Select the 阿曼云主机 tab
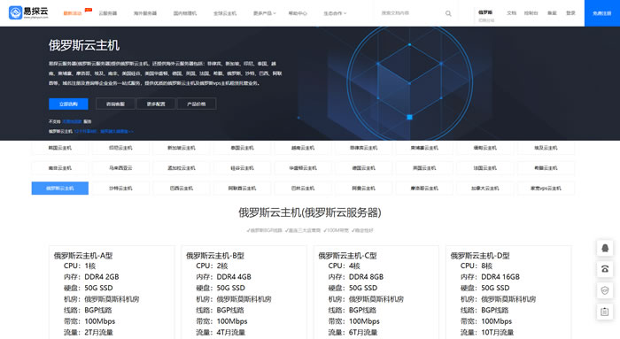The width and height of the screenshot is (620, 339). coord(364,188)
